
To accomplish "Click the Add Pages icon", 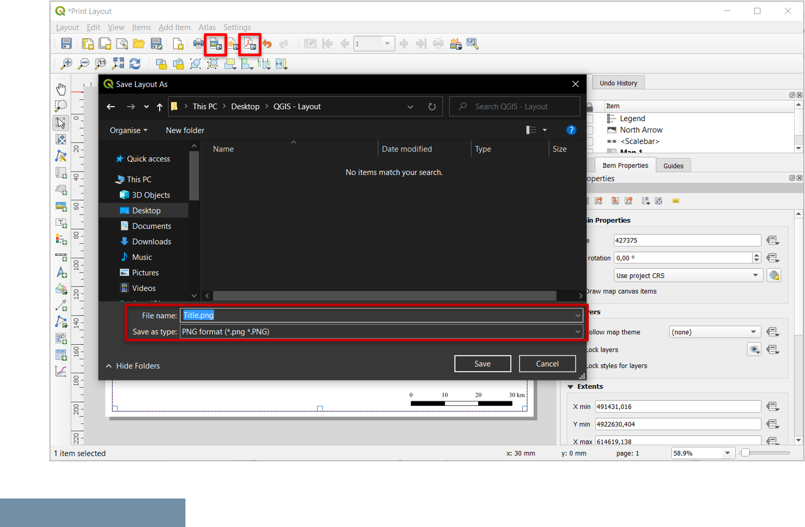I will [178, 44].
